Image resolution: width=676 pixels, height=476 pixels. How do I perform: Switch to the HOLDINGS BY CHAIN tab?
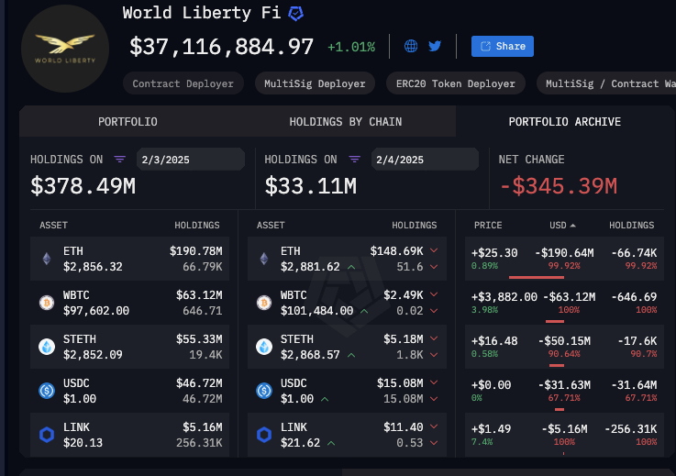tap(346, 122)
